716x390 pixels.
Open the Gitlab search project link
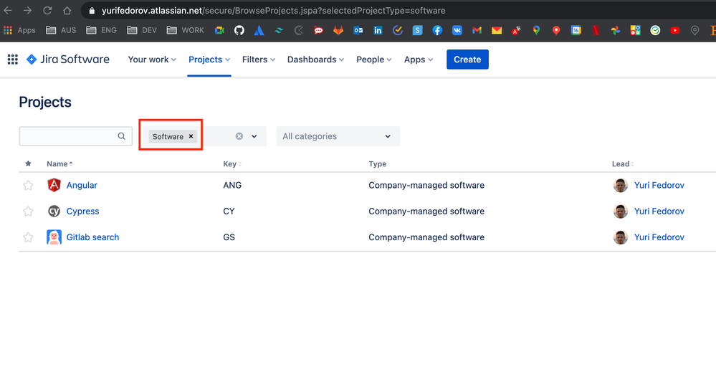click(x=92, y=237)
